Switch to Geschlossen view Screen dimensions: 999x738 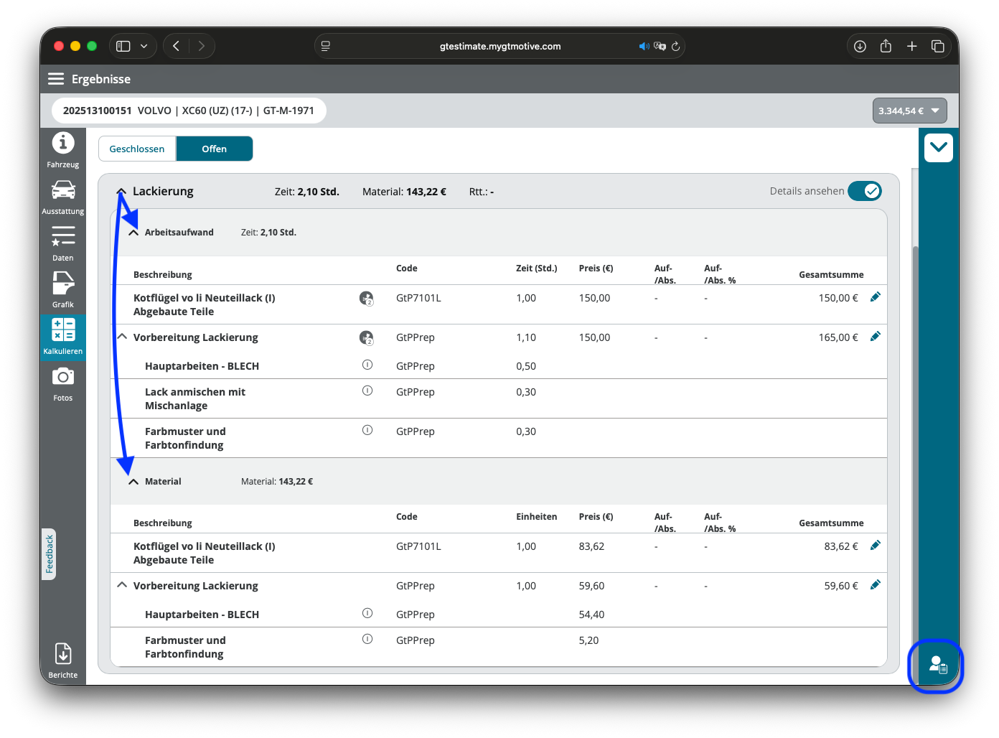[x=137, y=149]
